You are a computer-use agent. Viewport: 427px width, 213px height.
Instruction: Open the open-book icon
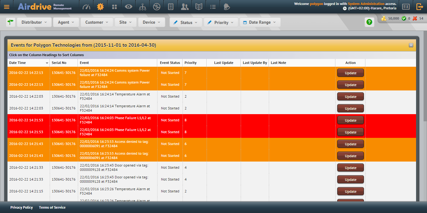[x=199, y=7]
